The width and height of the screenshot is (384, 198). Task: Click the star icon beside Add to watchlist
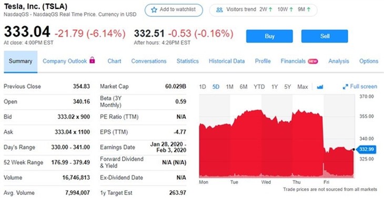[x=154, y=10]
